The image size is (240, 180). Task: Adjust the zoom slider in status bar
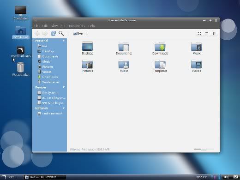point(204,149)
